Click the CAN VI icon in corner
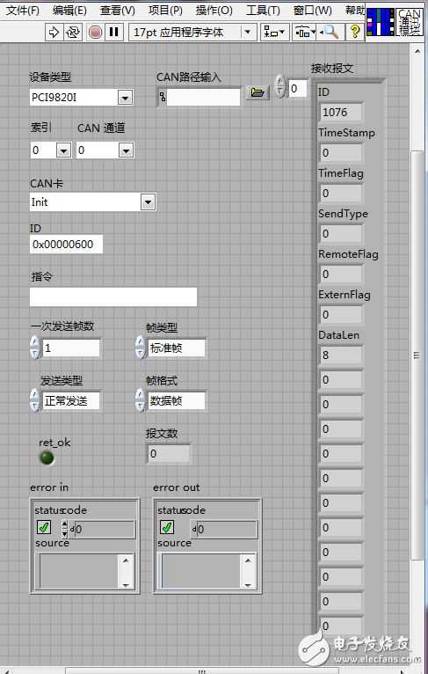The height and width of the screenshot is (674, 428). tap(410, 21)
